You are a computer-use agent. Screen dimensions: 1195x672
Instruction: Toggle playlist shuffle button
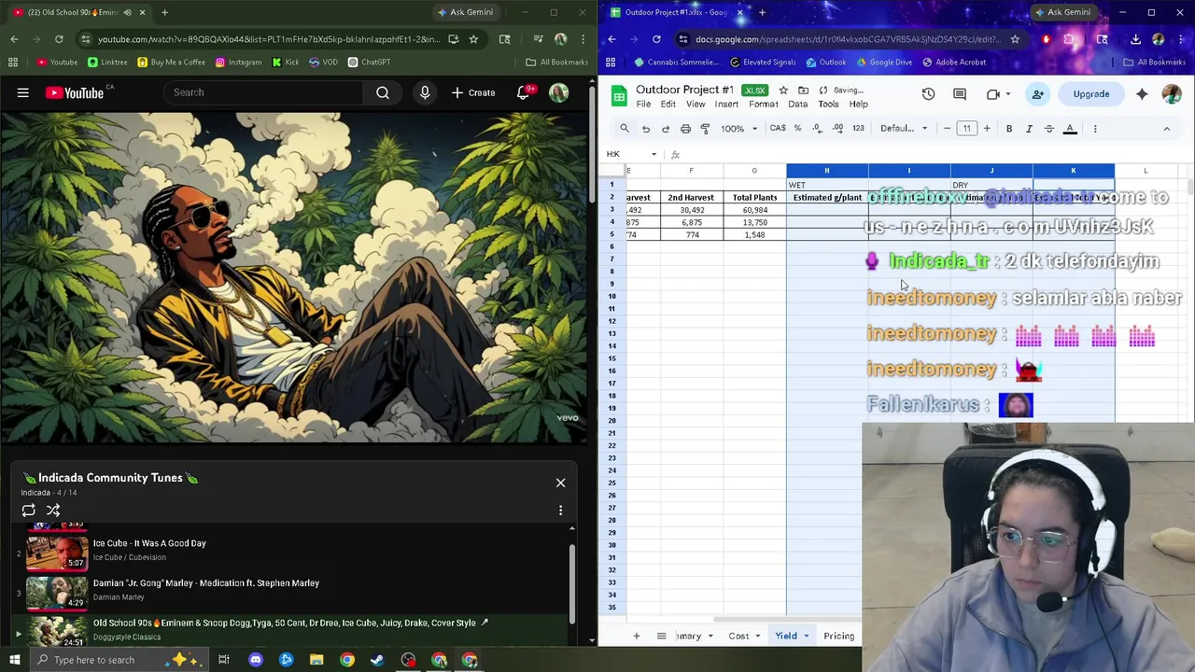point(53,511)
